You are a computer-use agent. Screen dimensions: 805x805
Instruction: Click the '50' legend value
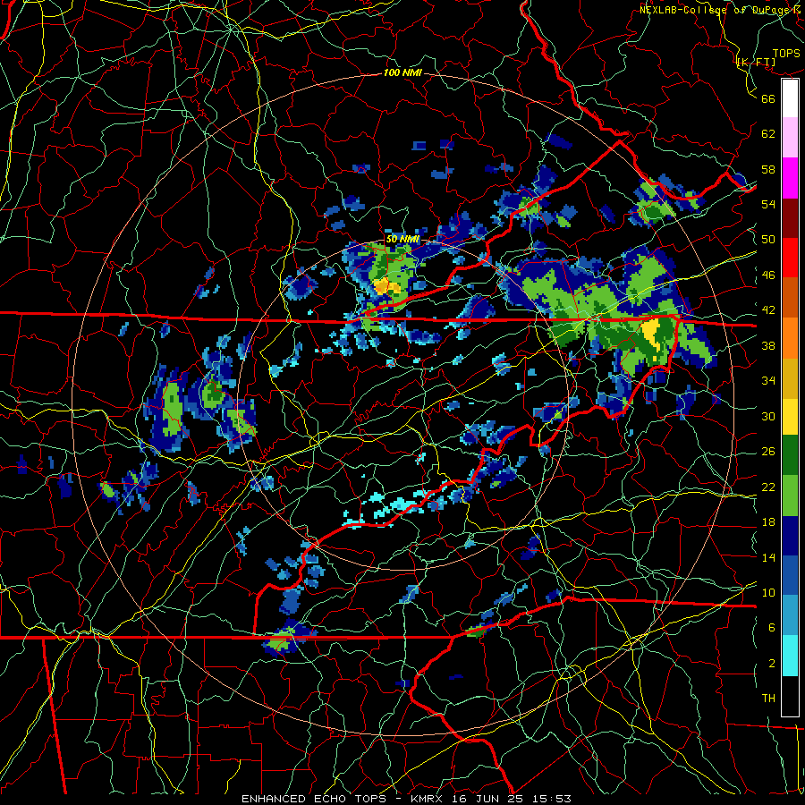(x=768, y=240)
